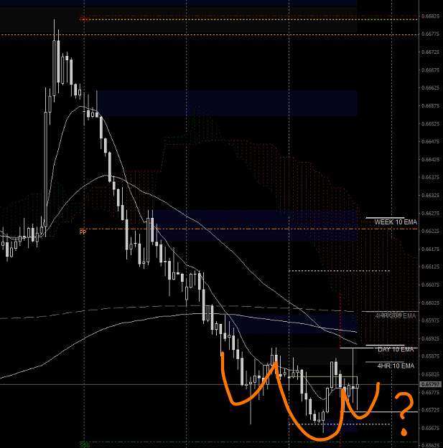Click price axis value 0.66425

430,159
